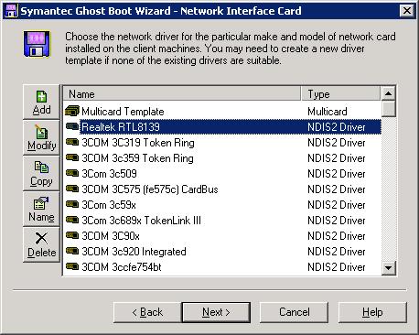This screenshot has height=335, width=419.
Task: Sort list by Type column header
Action: coord(341,93)
